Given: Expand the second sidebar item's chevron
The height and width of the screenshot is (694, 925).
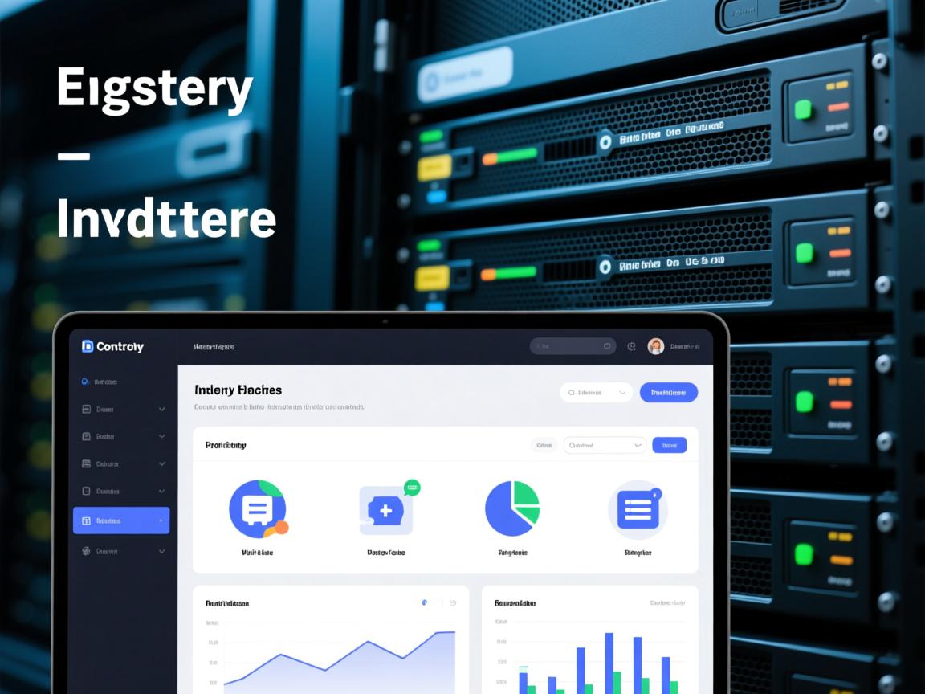Looking at the screenshot, I should pos(161,410).
